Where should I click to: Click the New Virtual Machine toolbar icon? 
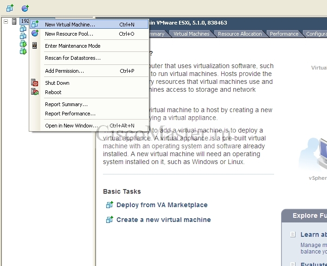tap(10, 8)
